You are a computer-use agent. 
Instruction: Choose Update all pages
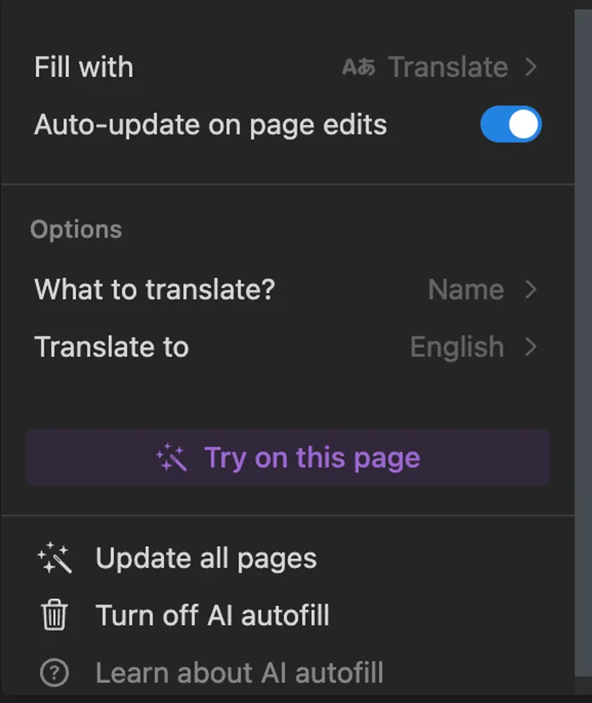(x=206, y=559)
